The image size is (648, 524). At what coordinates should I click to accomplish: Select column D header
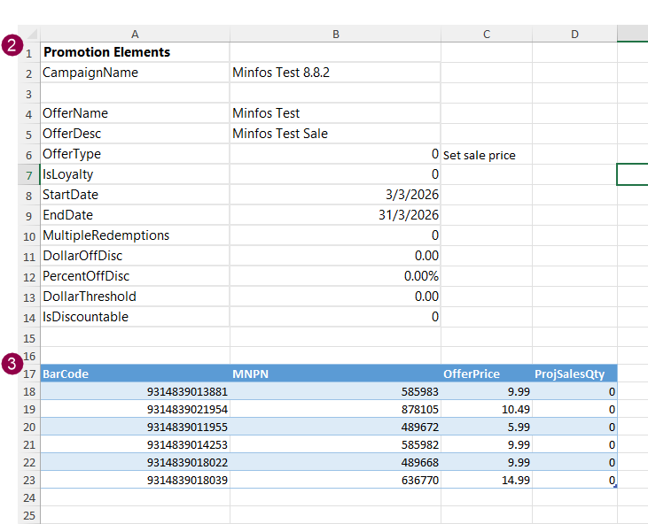(x=574, y=34)
